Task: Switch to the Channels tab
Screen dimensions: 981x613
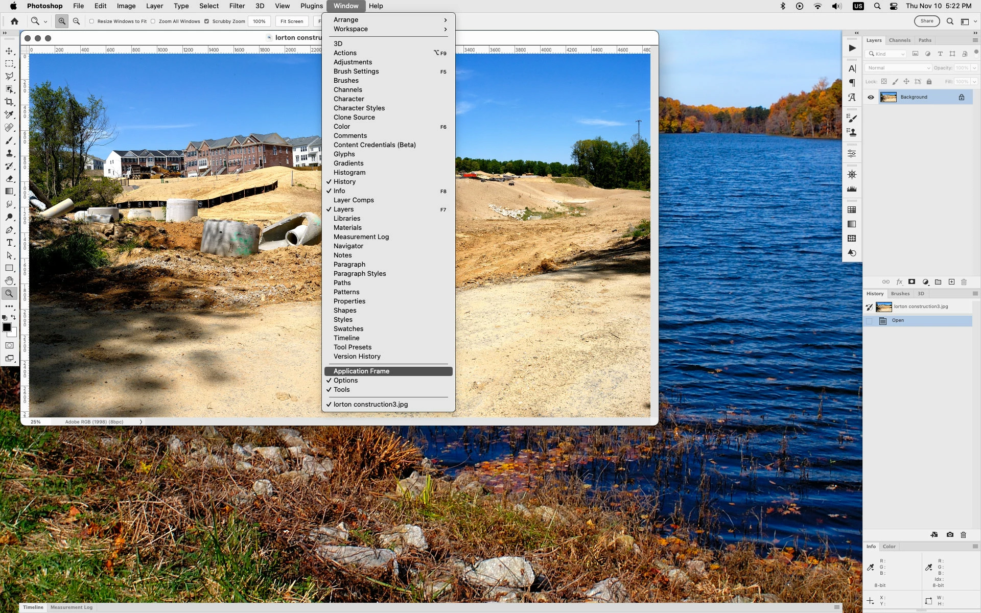Action: click(899, 40)
